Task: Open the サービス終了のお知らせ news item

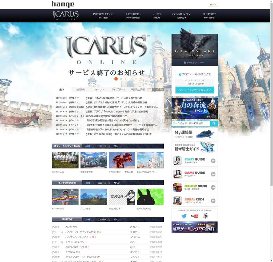Action: tap(114, 98)
